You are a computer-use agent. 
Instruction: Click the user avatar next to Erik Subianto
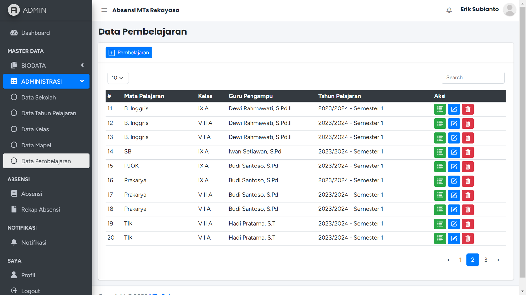click(509, 10)
